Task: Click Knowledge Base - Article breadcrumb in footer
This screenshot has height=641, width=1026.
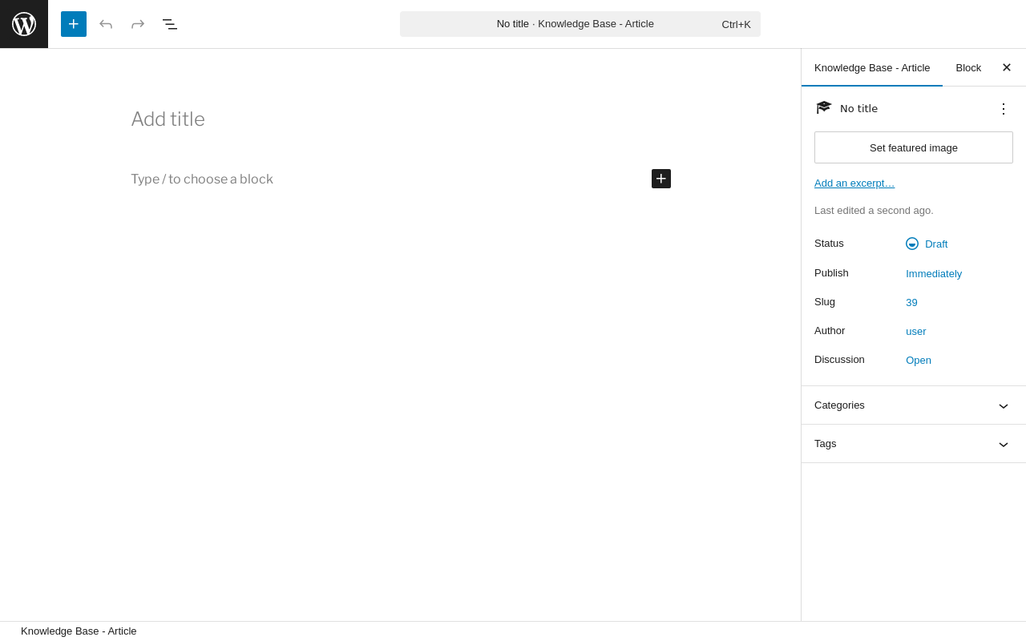Action: pos(79,631)
